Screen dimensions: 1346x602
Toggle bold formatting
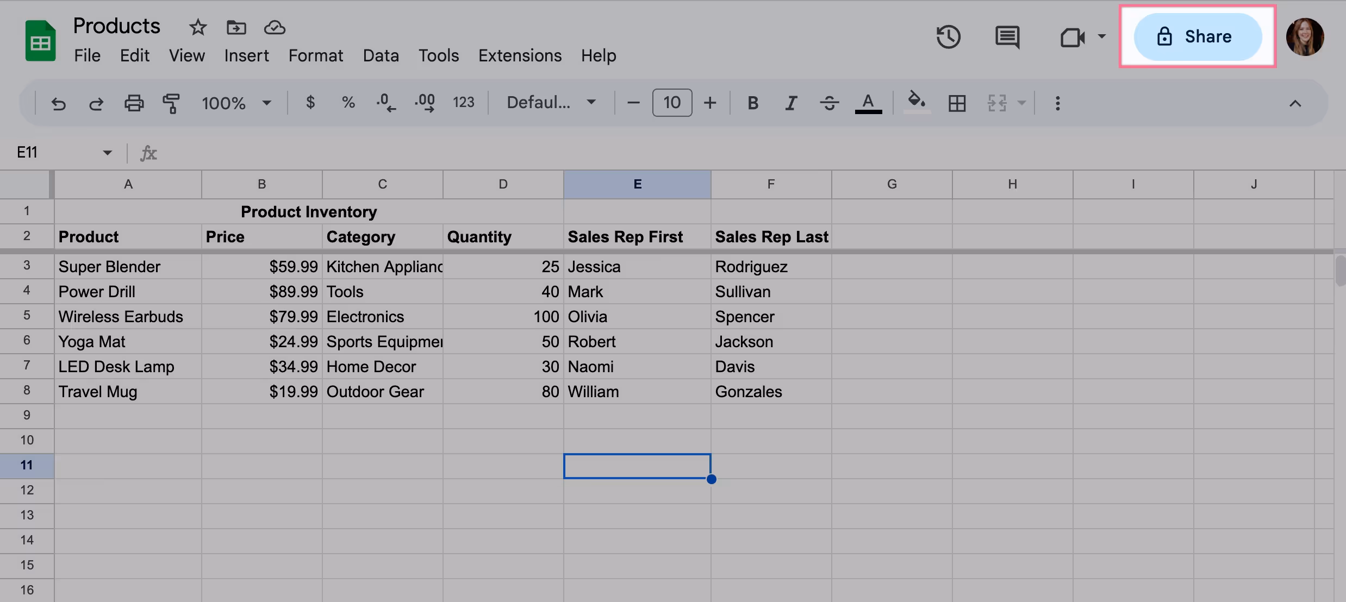752,103
